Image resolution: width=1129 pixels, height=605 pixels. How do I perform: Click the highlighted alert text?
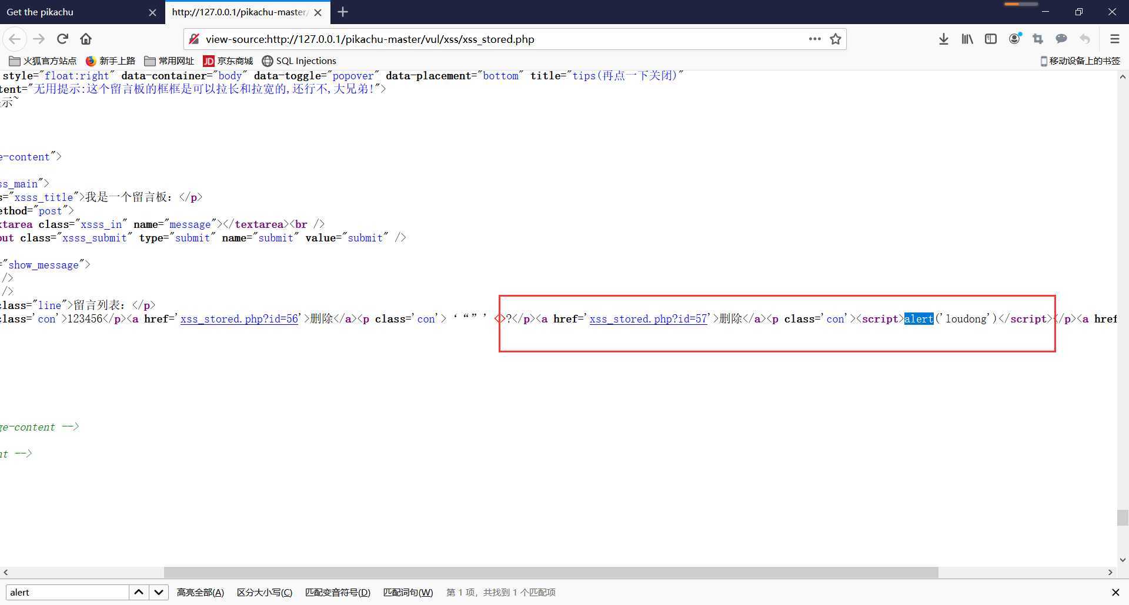(918, 319)
